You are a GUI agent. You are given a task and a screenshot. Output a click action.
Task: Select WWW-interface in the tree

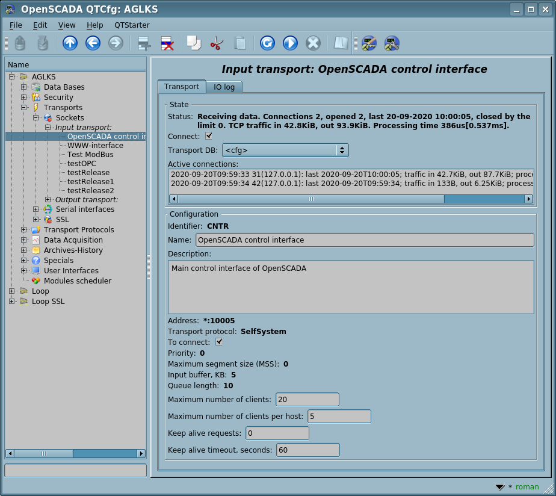tap(96, 146)
